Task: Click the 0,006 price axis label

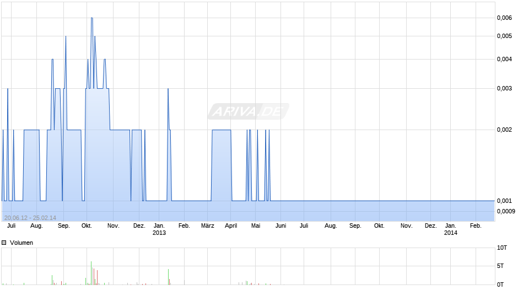Action: [x=504, y=18]
